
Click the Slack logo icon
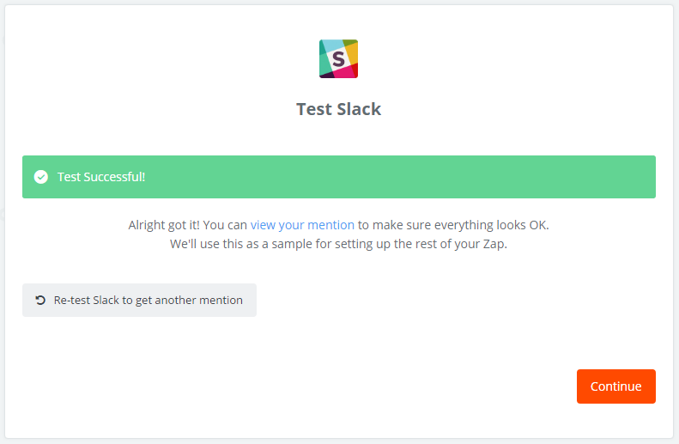pos(338,59)
